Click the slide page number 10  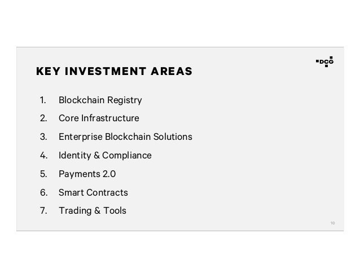pos(332,223)
